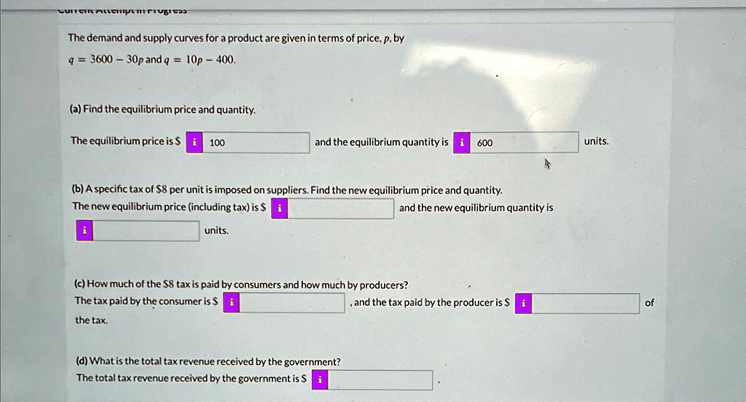This screenshot has height=402, width=746.
Task: Click the new equilibrium quantity input before units
Action: click(x=146, y=231)
